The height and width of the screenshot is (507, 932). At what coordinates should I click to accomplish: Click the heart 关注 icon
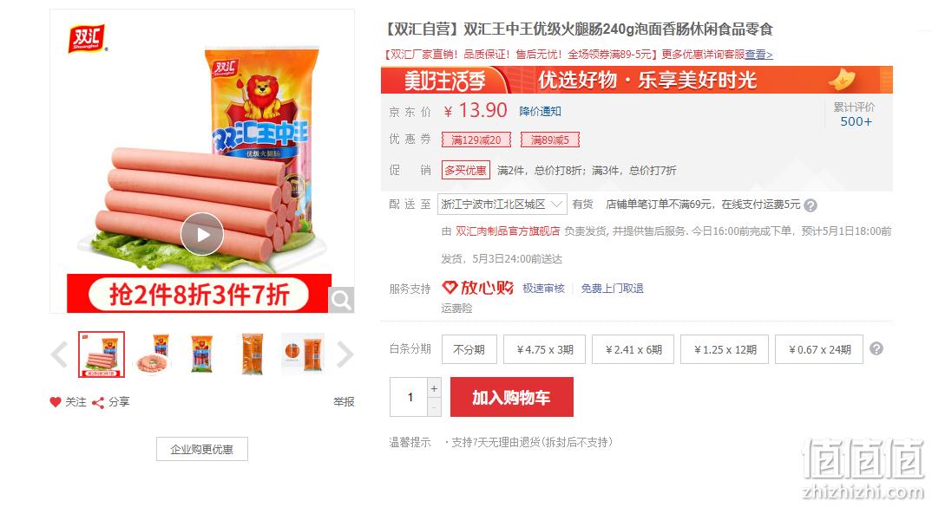pos(56,402)
